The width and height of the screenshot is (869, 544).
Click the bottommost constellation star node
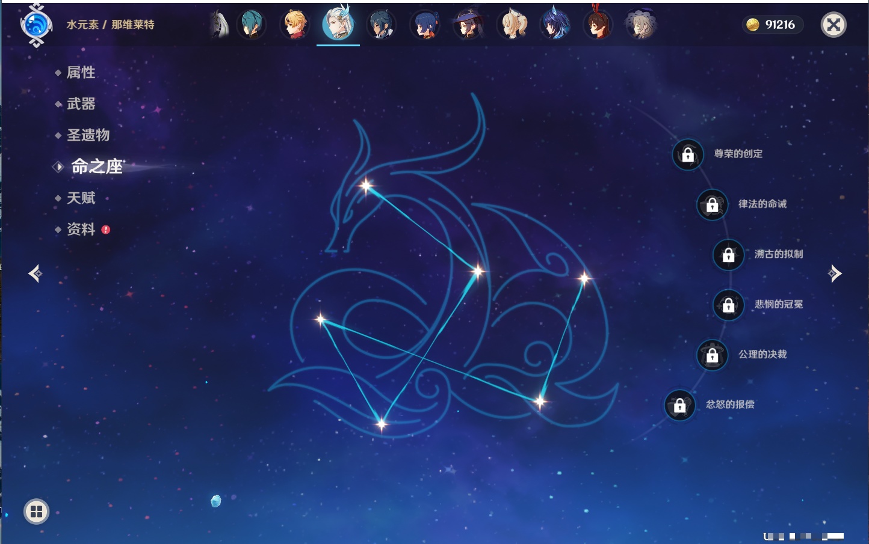382,424
